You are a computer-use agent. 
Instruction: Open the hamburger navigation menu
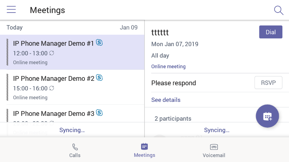(x=11, y=10)
